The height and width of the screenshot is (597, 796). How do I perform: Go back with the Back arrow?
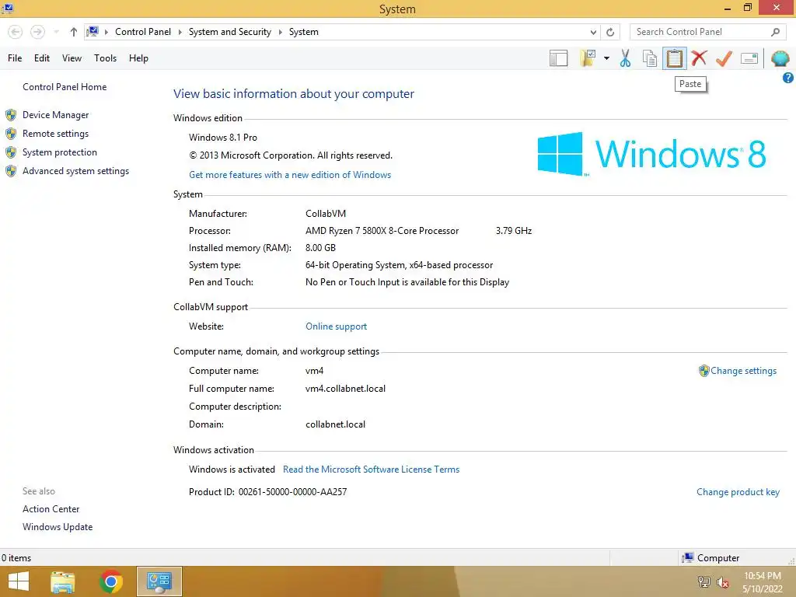click(16, 32)
